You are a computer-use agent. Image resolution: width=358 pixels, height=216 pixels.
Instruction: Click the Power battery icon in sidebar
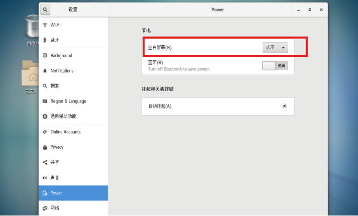point(45,193)
